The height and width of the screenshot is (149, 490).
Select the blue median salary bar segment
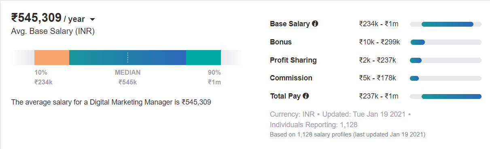coord(127,57)
